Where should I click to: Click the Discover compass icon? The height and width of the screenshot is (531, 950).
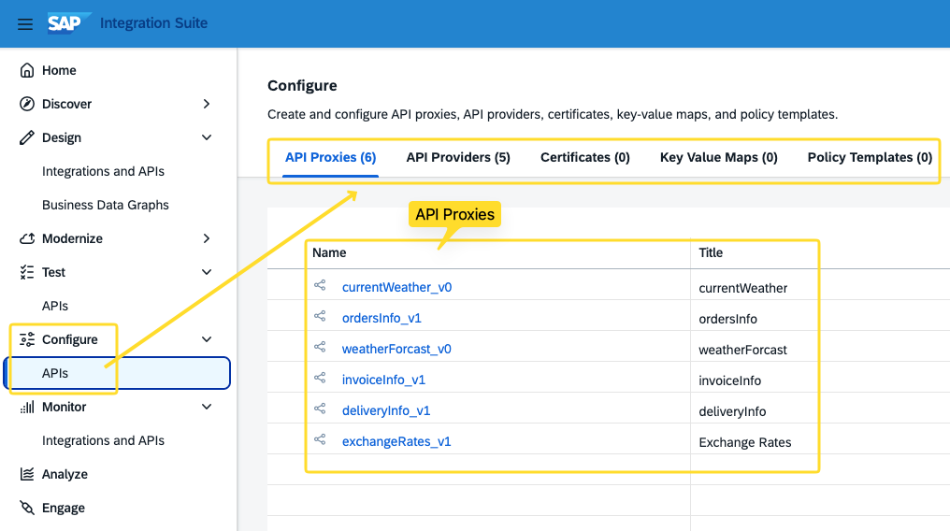[27, 104]
